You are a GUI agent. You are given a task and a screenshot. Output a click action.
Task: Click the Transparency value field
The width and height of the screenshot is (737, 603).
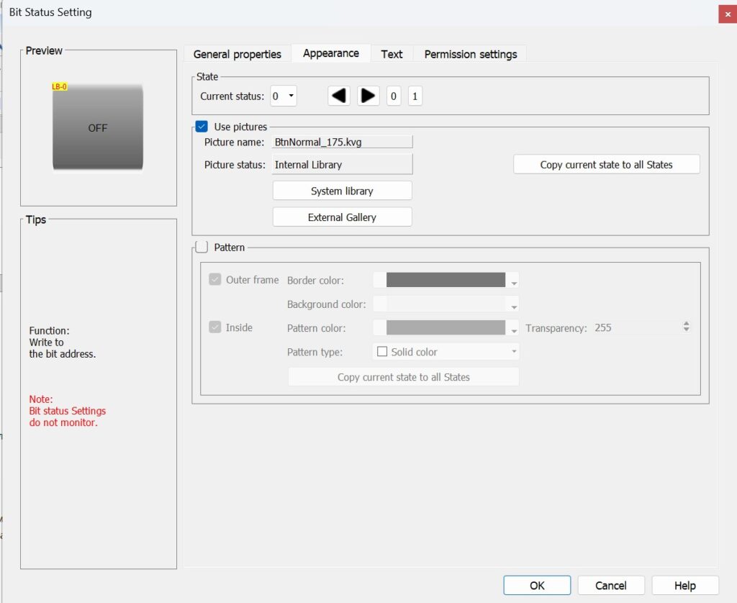click(x=637, y=327)
